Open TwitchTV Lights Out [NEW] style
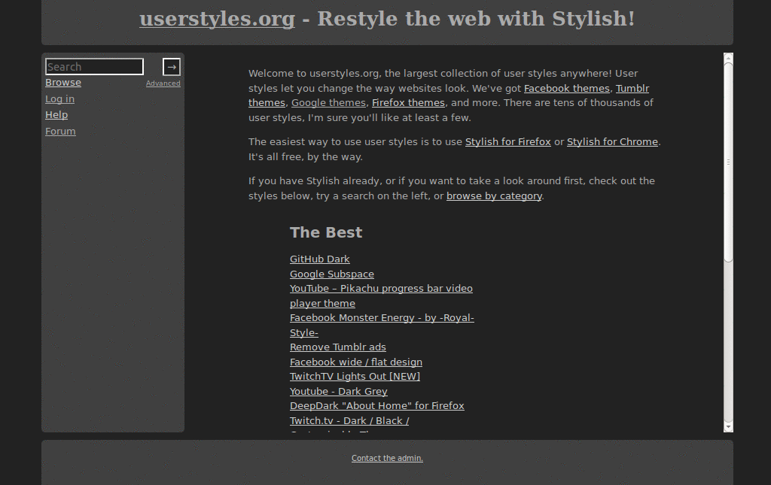The width and height of the screenshot is (771, 485). (355, 376)
